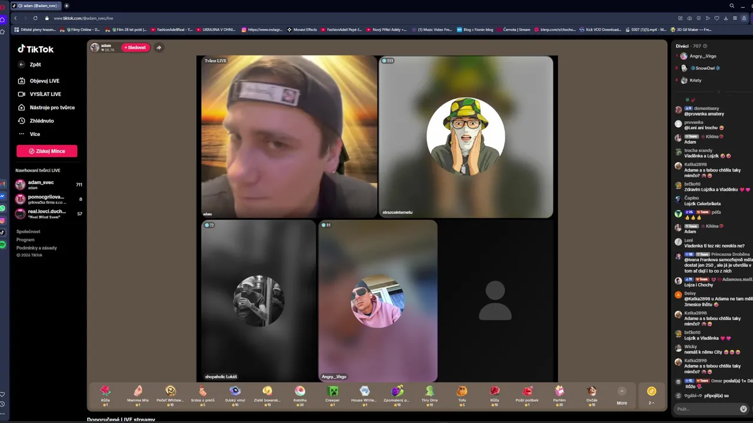Follow adam with the Sledovat button

[x=135, y=48]
